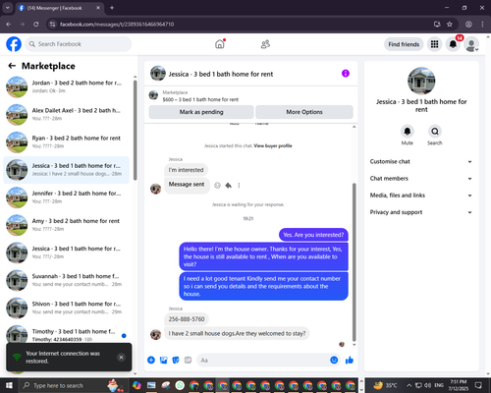The width and height of the screenshot is (491, 393).
Task: Open Copilot from the taskbar
Action: pos(136,385)
